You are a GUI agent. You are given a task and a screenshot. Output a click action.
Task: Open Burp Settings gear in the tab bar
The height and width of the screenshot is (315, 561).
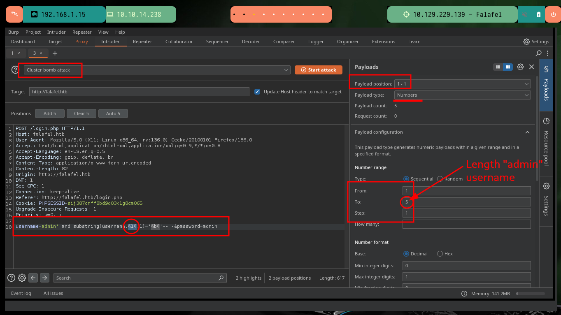point(526,42)
